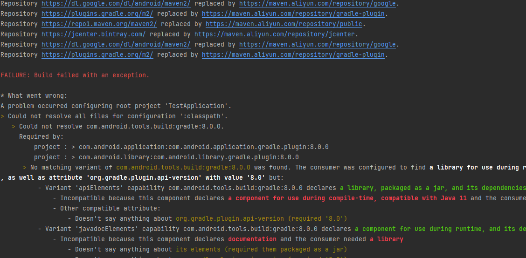Viewport: 526px width, 258px height.
Task: Open the last aliyun gradle-plugin link
Action: pyautogui.click(x=293, y=54)
